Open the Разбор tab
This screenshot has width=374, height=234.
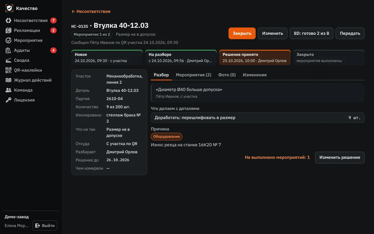point(161,75)
